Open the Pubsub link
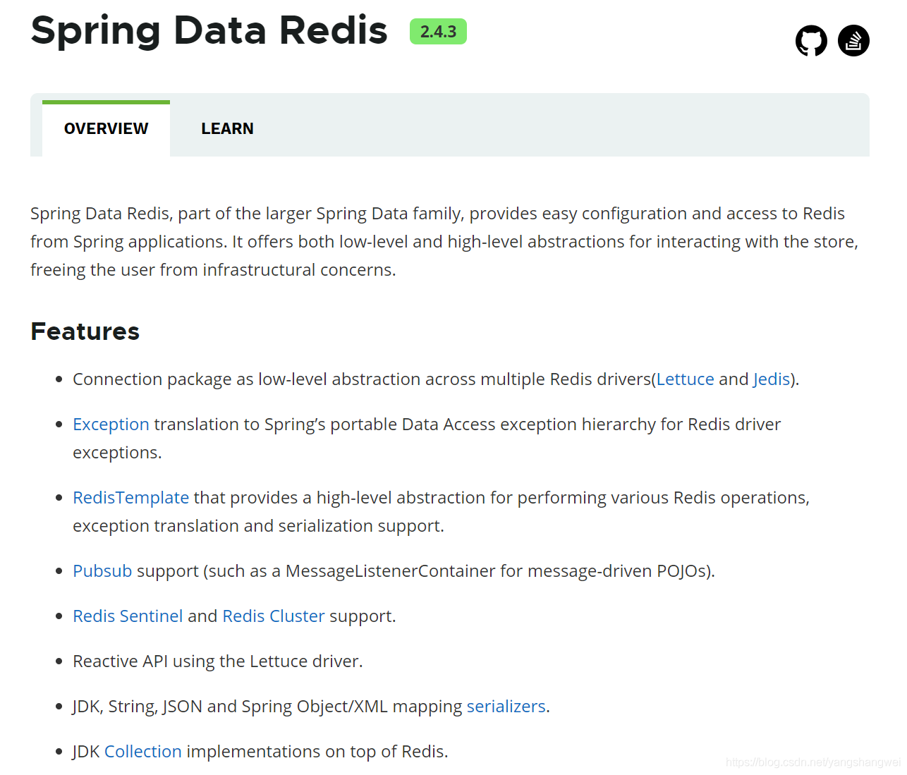The height and width of the screenshot is (775, 907). click(x=102, y=571)
